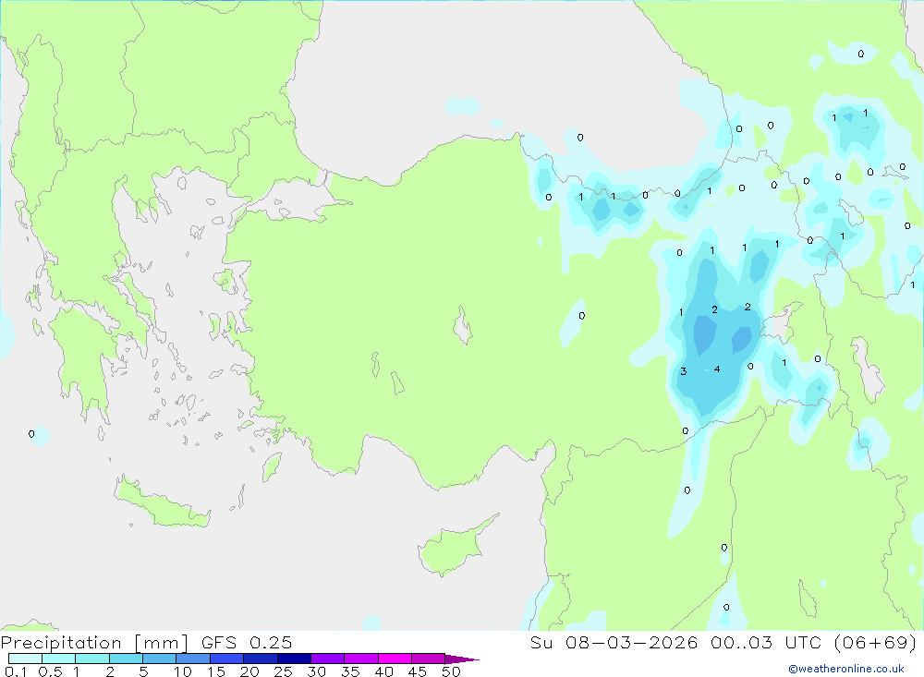Click the "GFS 0.25" model label
Viewport: 924px width, 677px height.
tap(247, 642)
